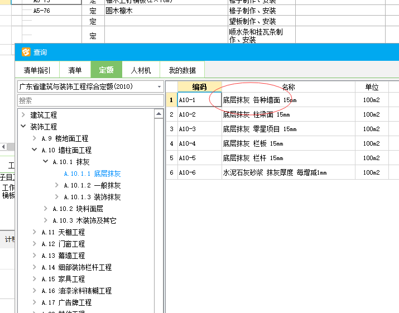Select A.10.2 块料面层 tree label

(78, 209)
